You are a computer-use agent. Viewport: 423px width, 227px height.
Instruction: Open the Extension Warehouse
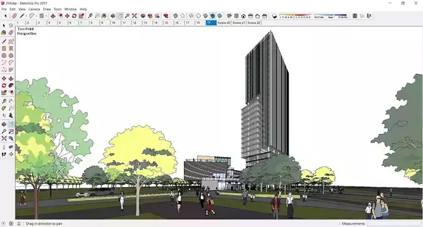tap(150, 16)
